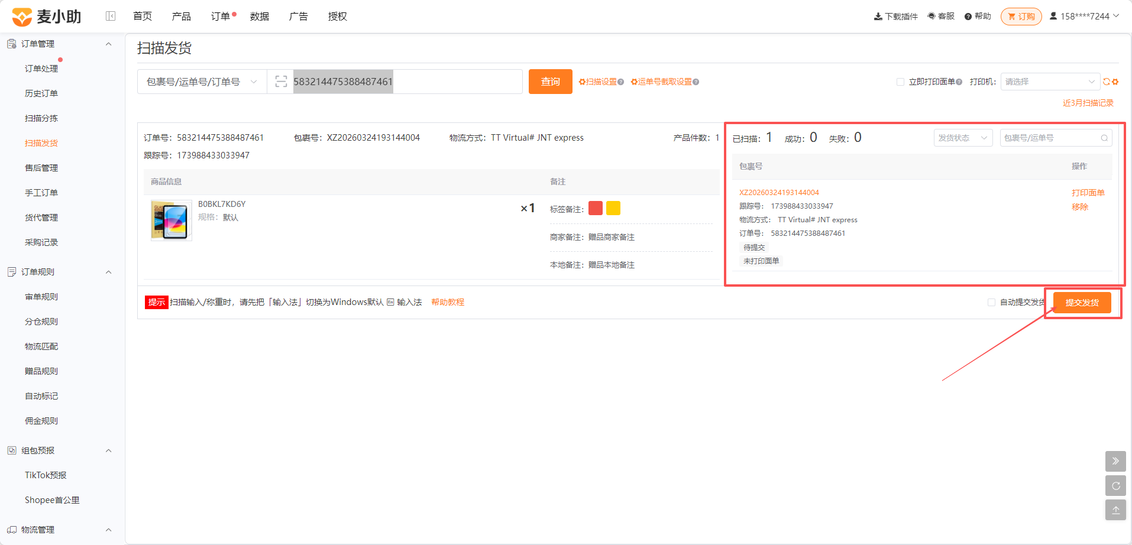The height and width of the screenshot is (545, 1132).
Task: Open 包裹号/运单号/订单号 type dropdown
Action: point(202,82)
